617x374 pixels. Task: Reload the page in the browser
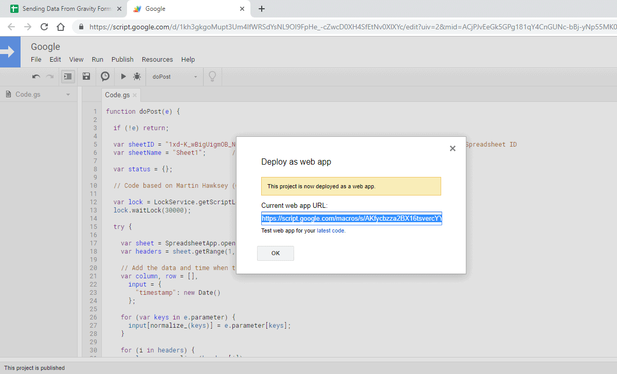pos(44,27)
